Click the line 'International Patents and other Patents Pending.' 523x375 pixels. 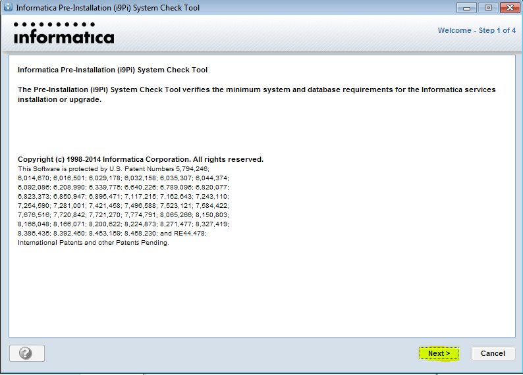[94, 243]
